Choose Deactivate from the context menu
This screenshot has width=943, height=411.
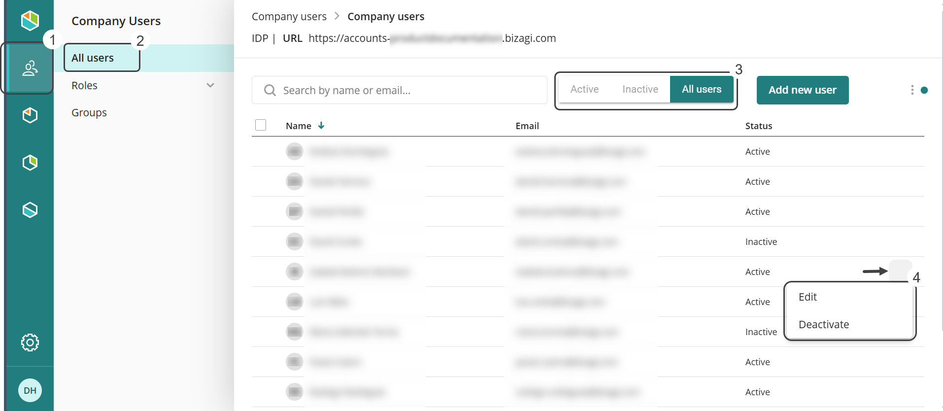pos(823,325)
